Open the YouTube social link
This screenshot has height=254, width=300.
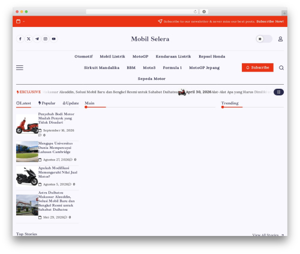coord(54,39)
